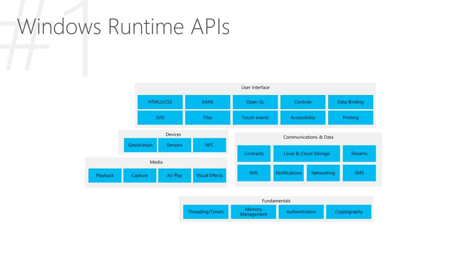Select the Playback box
Screen dimensions: 453x254
pos(105,175)
